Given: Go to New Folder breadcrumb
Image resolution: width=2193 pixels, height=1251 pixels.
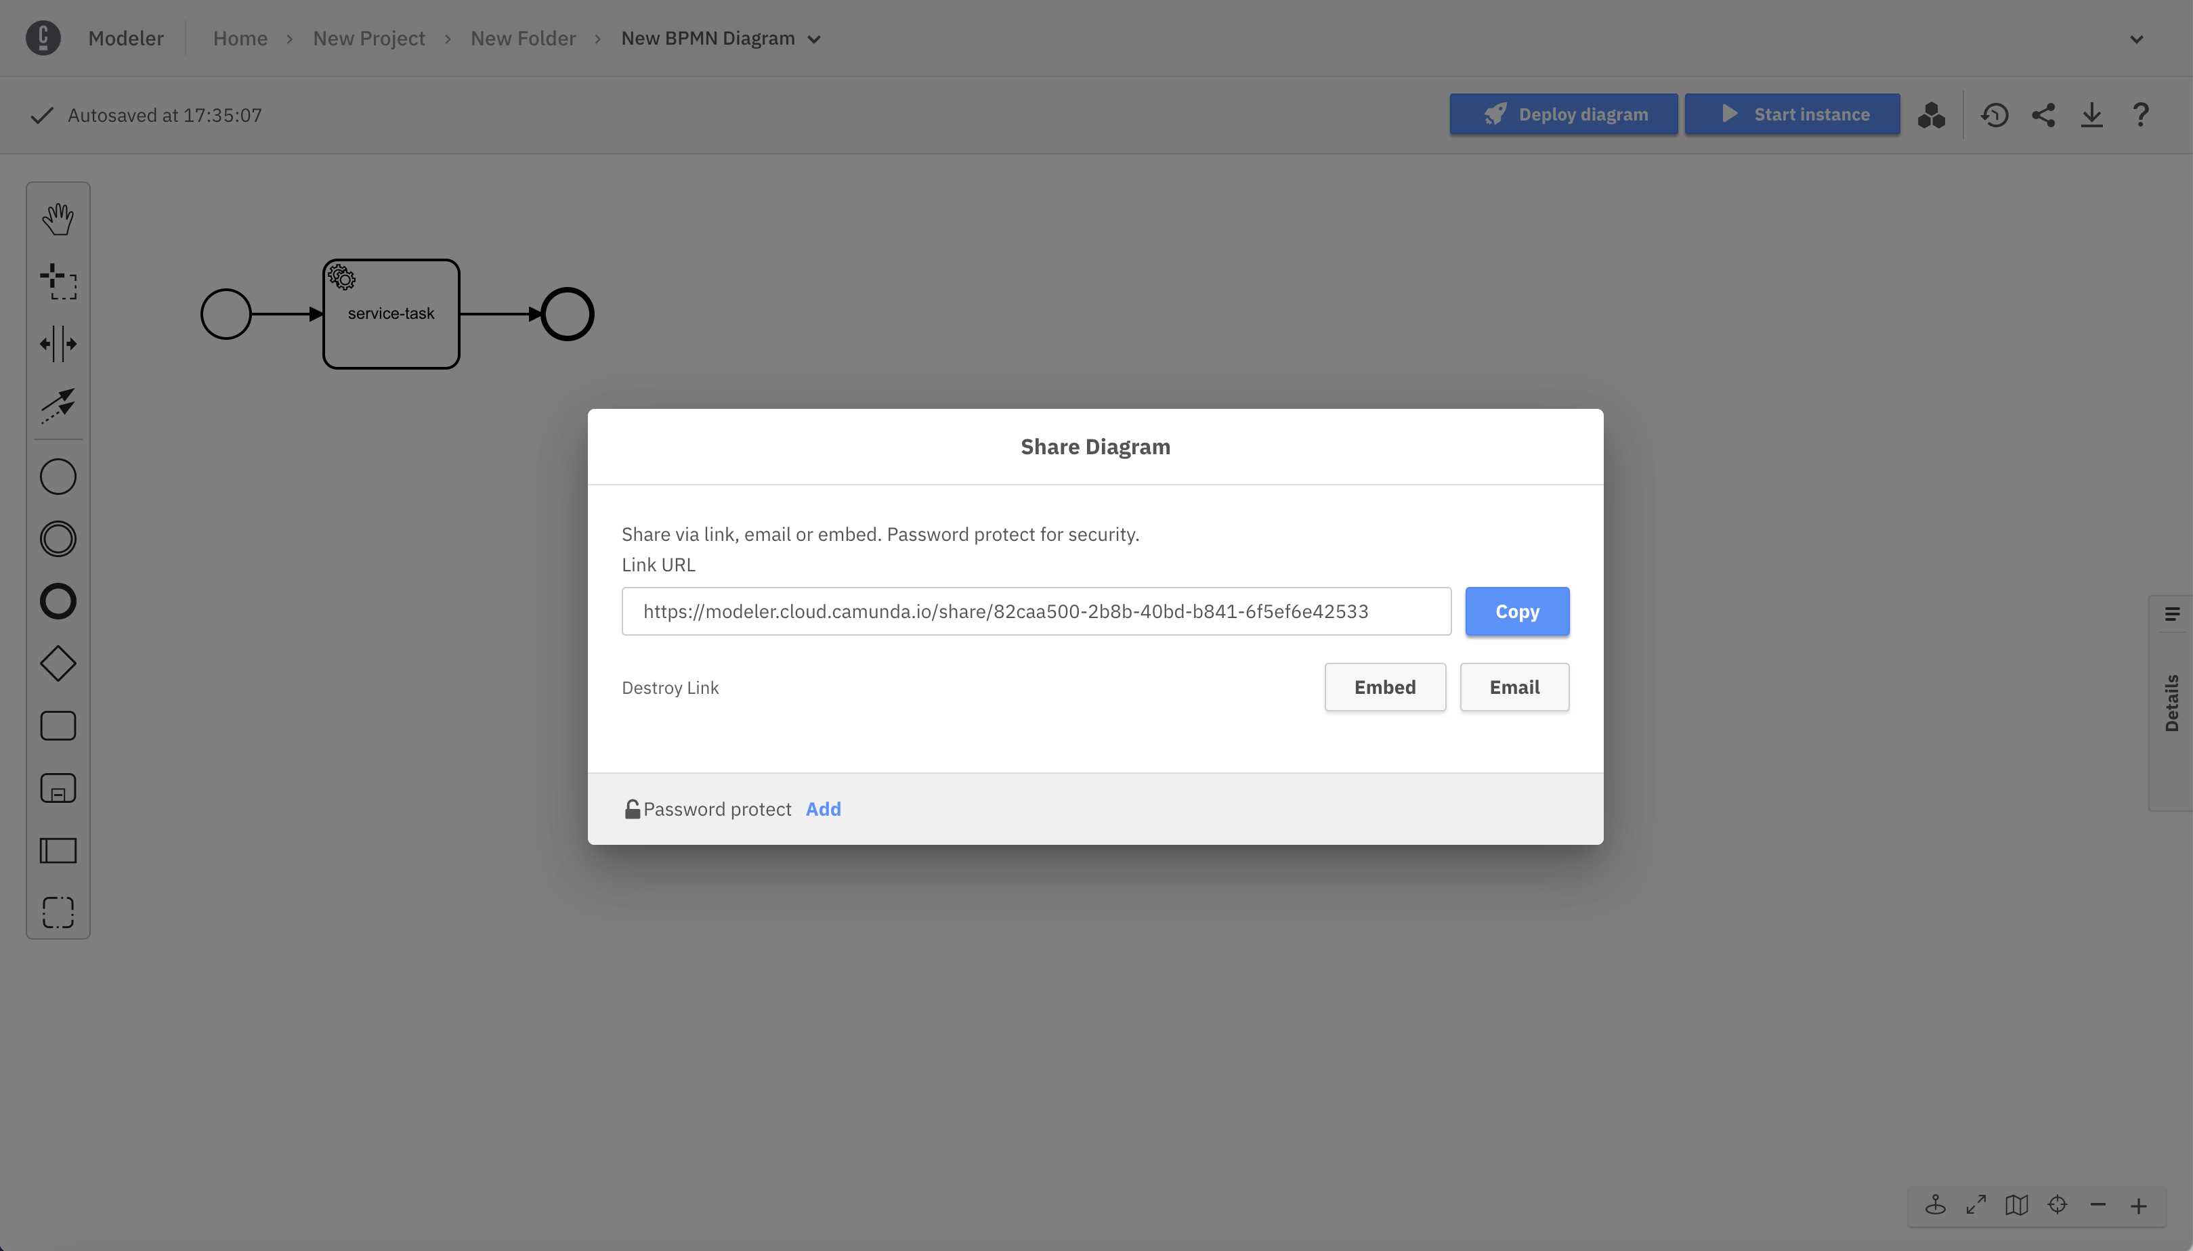Looking at the screenshot, I should (522, 39).
